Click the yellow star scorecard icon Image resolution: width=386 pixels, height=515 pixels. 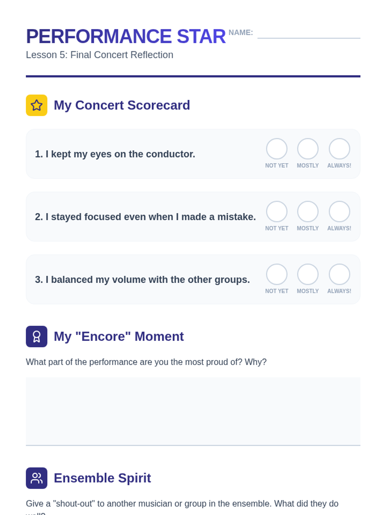[36, 105]
